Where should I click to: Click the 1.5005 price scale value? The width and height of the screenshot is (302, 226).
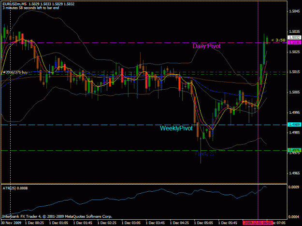point(294,92)
